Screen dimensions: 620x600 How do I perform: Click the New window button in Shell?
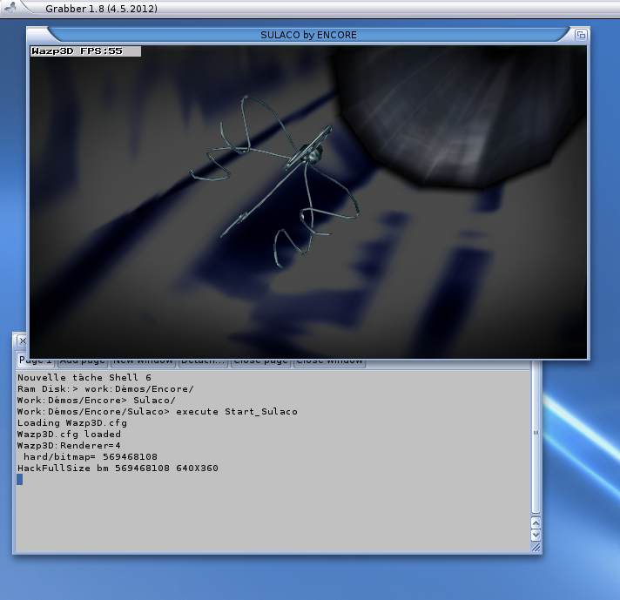pyautogui.click(x=143, y=362)
